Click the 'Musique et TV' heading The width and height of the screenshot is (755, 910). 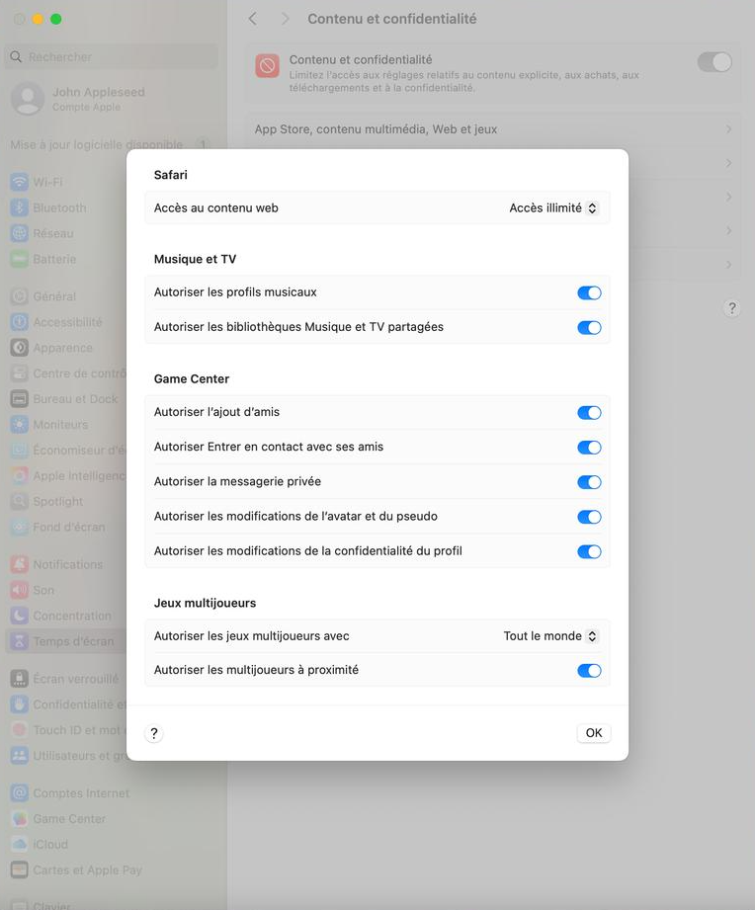tap(195, 260)
